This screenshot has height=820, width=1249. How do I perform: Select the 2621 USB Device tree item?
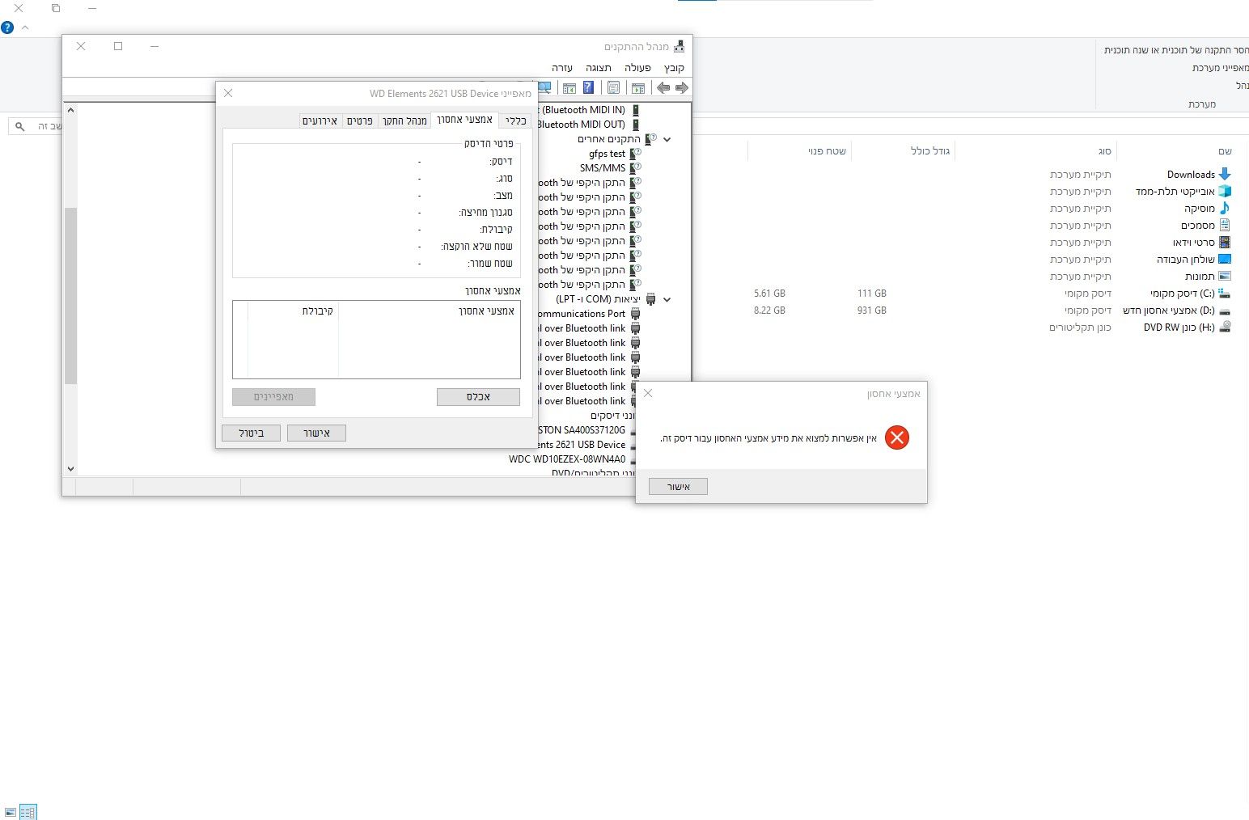(582, 445)
